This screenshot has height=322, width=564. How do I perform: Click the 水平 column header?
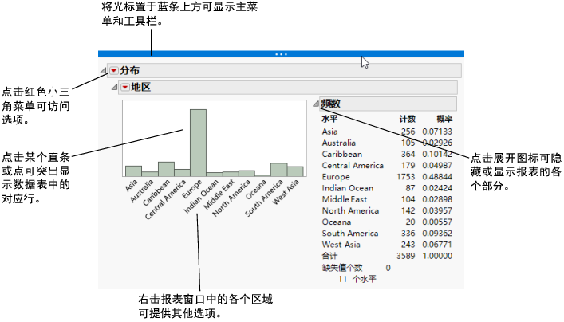click(x=329, y=119)
